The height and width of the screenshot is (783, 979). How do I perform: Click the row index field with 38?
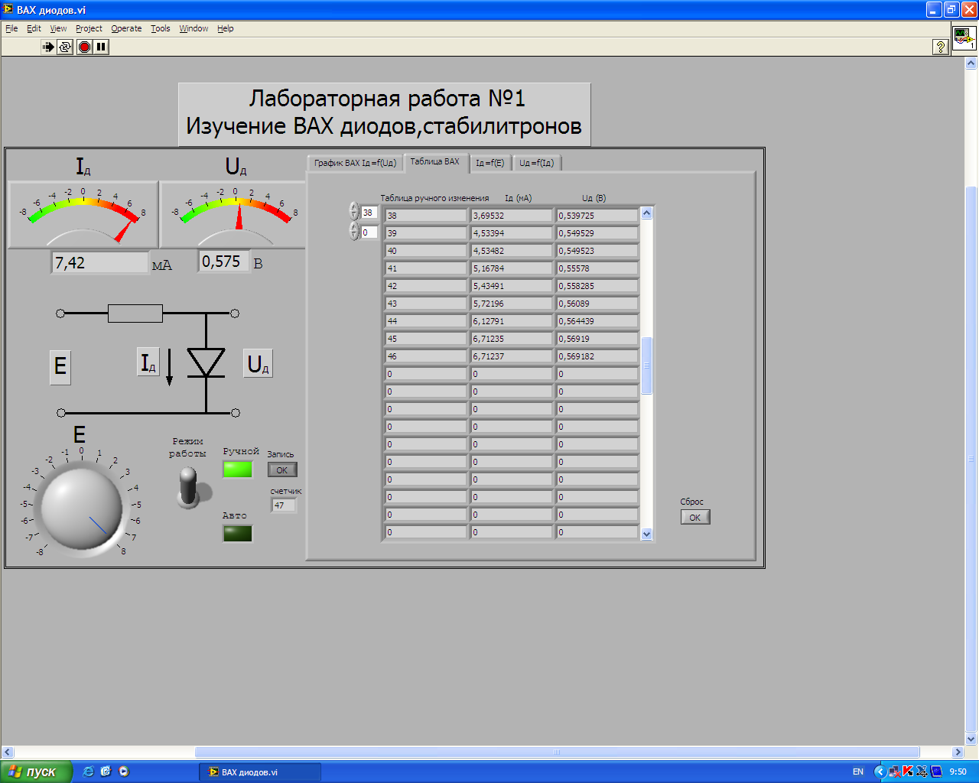[x=369, y=213]
